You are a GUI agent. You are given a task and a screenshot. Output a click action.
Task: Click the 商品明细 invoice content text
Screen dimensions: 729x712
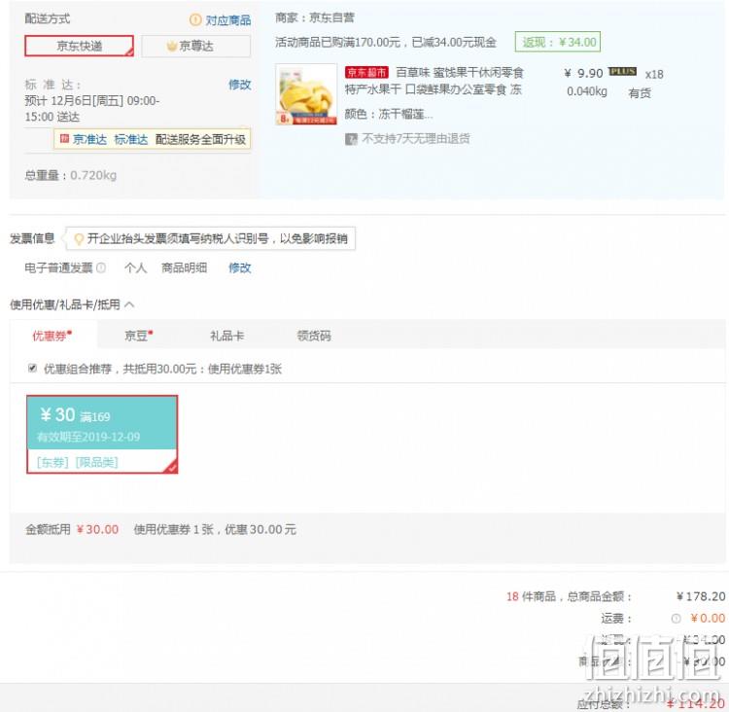184,267
